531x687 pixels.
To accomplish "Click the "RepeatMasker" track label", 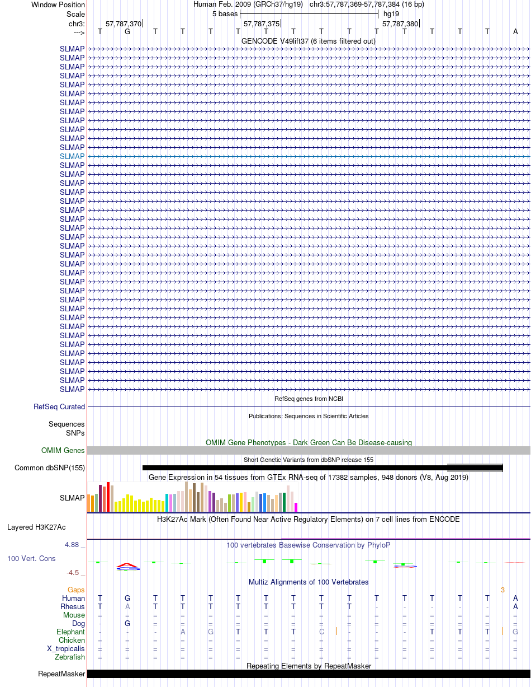I will click(61, 674).
